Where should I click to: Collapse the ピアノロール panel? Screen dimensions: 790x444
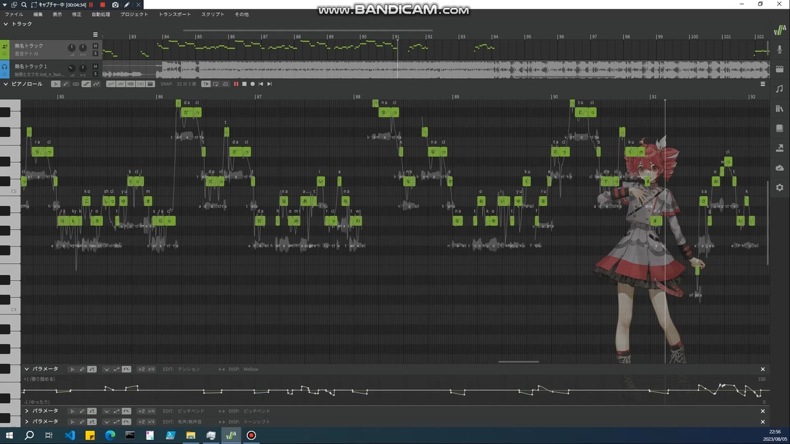click(6, 84)
